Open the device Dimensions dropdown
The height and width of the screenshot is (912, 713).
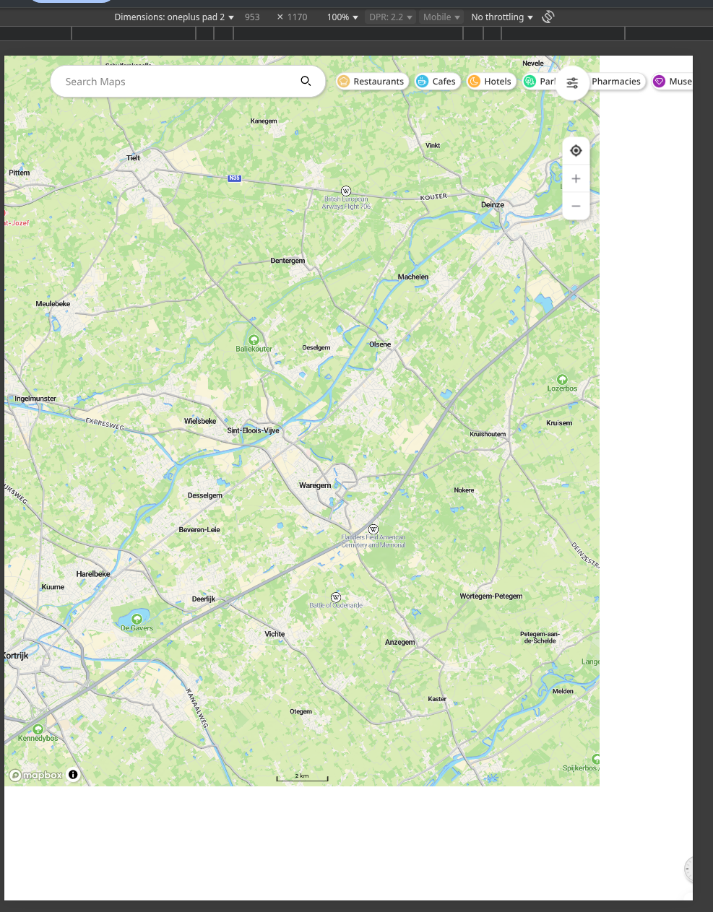tap(174, 17)
